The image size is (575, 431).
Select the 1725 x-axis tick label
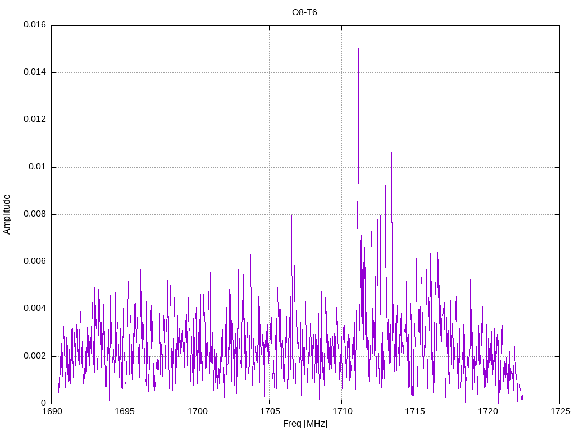coord(559,411)
